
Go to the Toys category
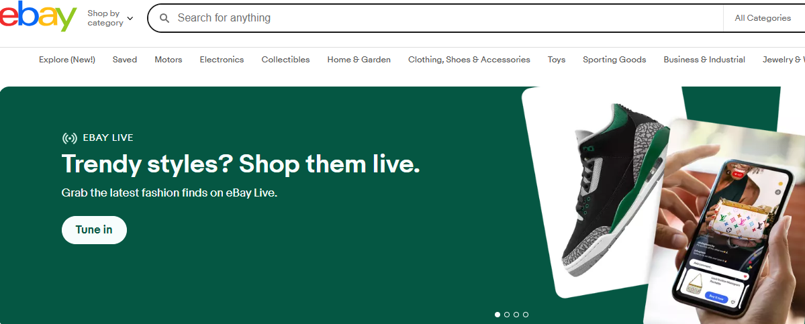pos(557,60)
